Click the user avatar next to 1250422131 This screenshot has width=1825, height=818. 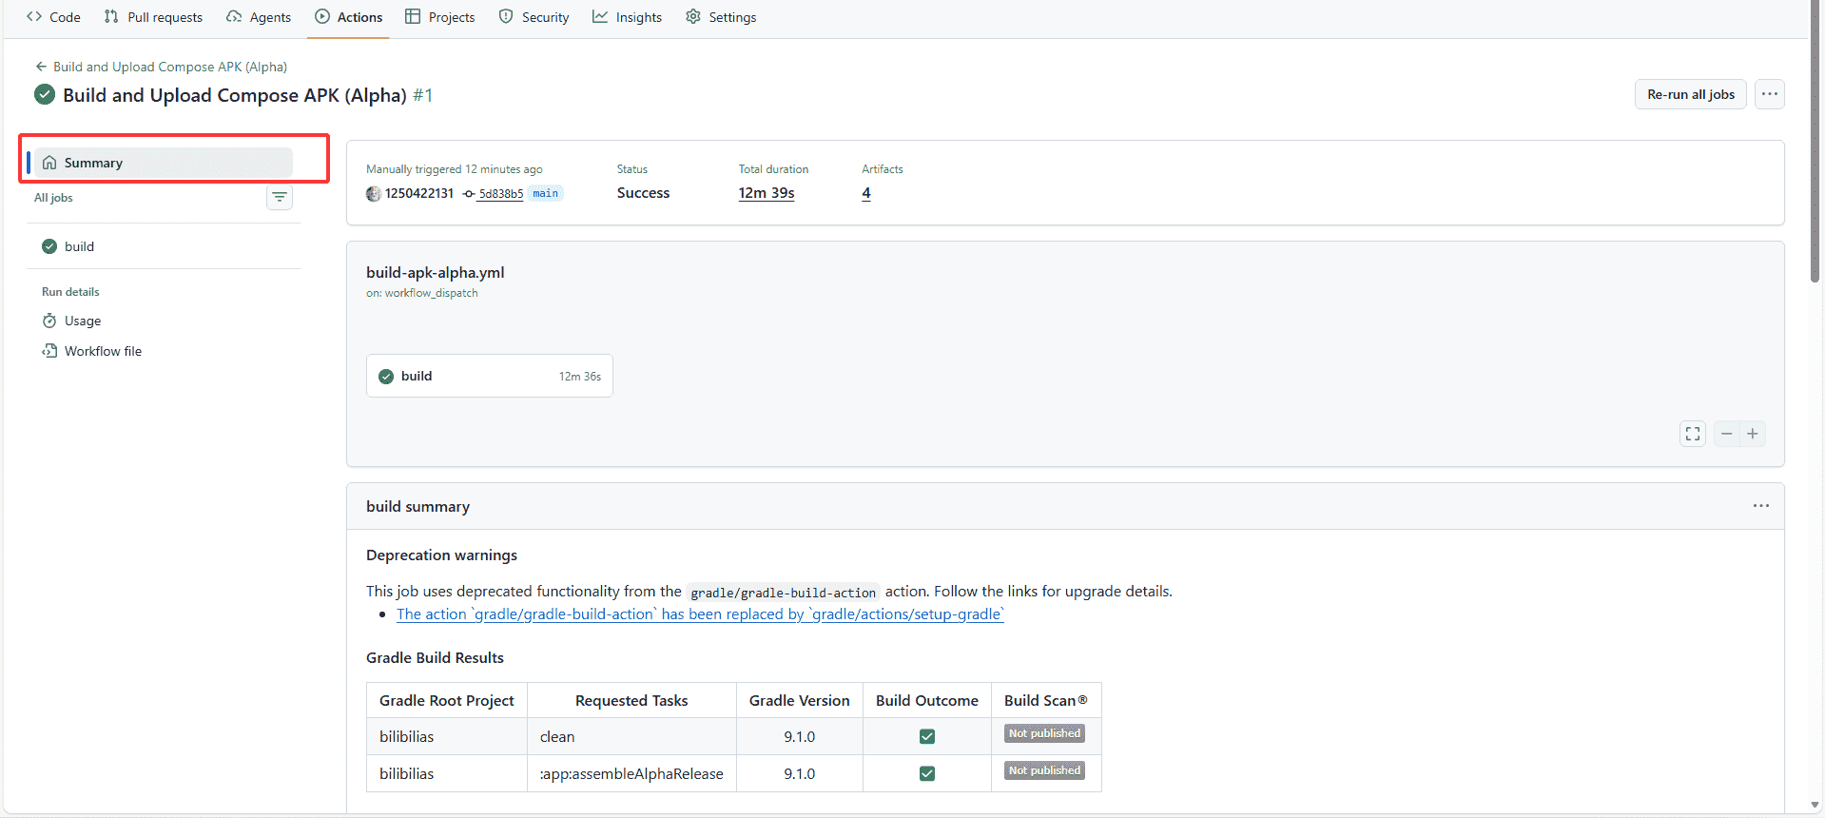click(374, 194)
